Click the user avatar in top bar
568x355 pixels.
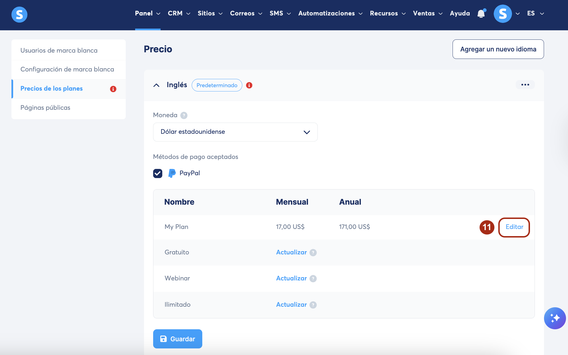pyautogui.click(x=503, y=14)
